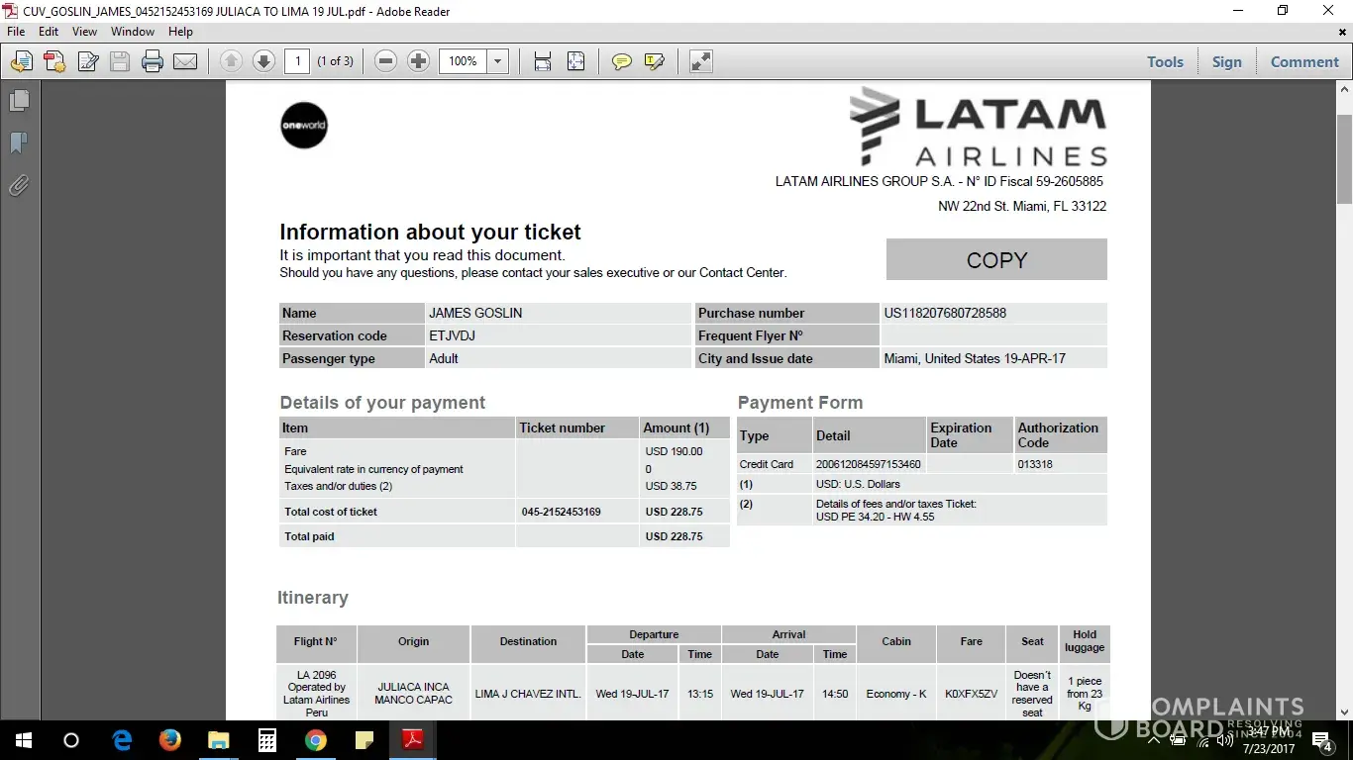Toggle the Bookmarks side panel
The height and width of the screenshot is (760, 1353).
[19, 143]
